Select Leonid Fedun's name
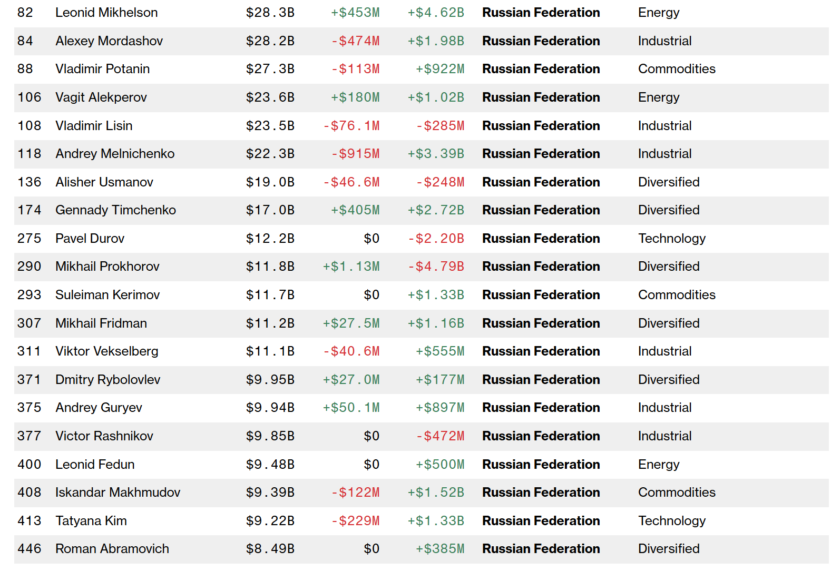Screen dimensions: 831x571 (x=95, y=465)
